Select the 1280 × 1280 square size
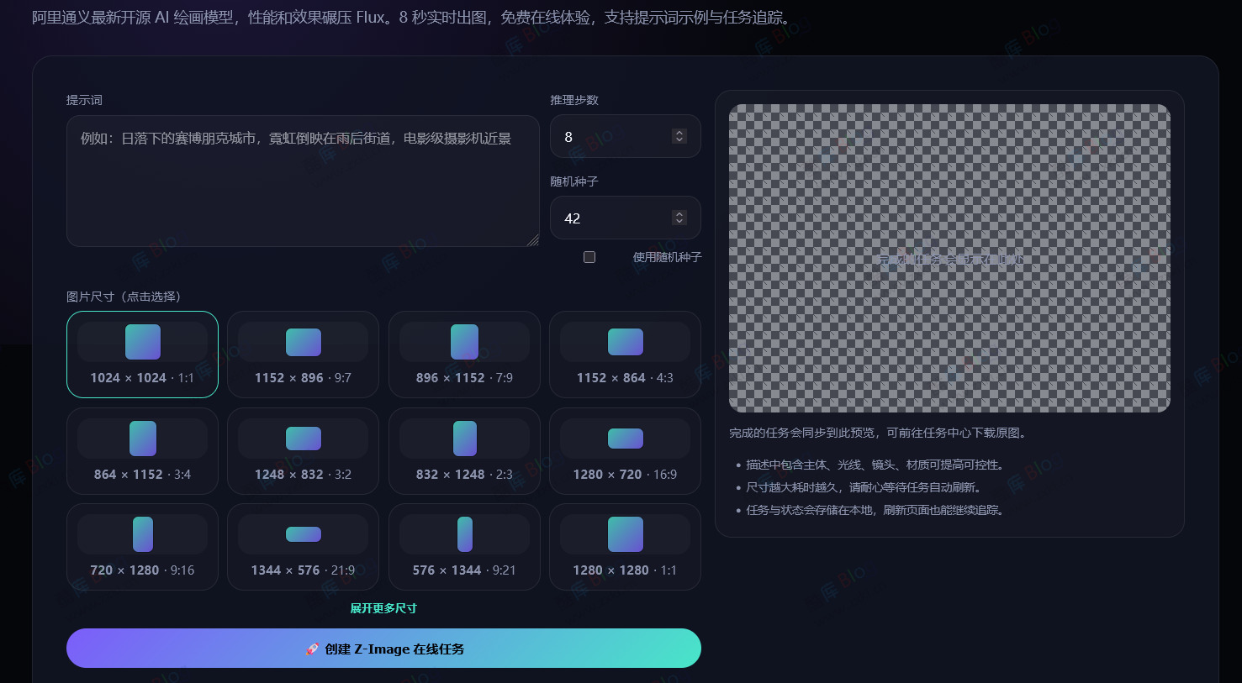The height and width of the screenshot is (683, 1242). [625, 546]
